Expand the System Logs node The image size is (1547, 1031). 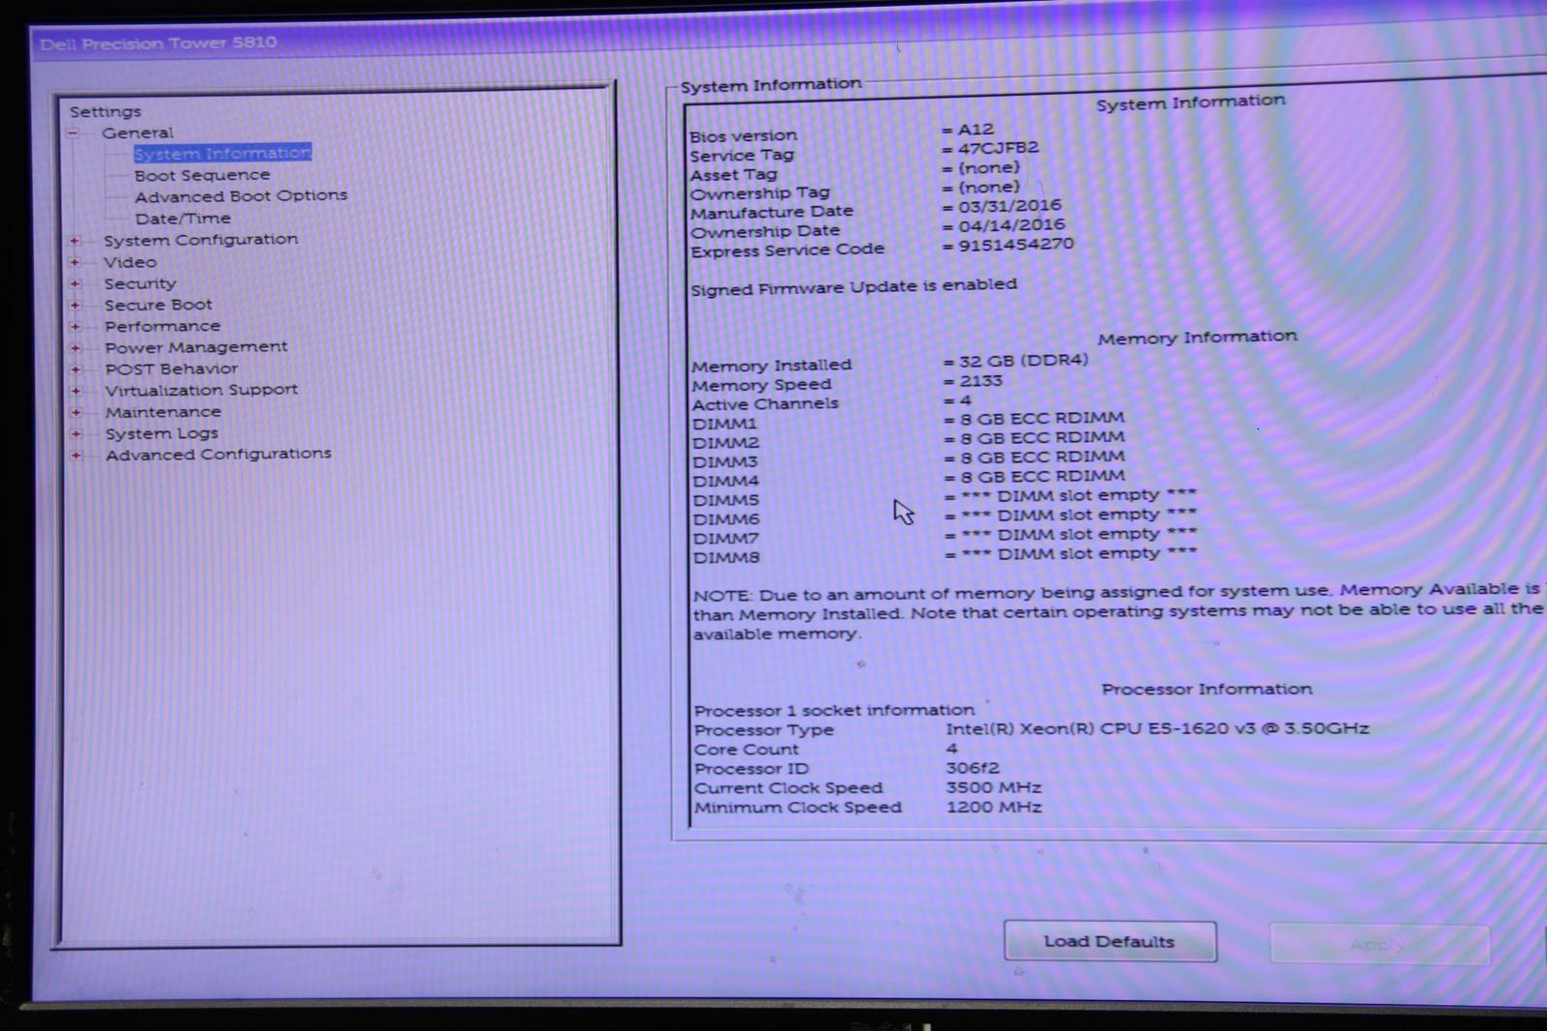[75, 433]
